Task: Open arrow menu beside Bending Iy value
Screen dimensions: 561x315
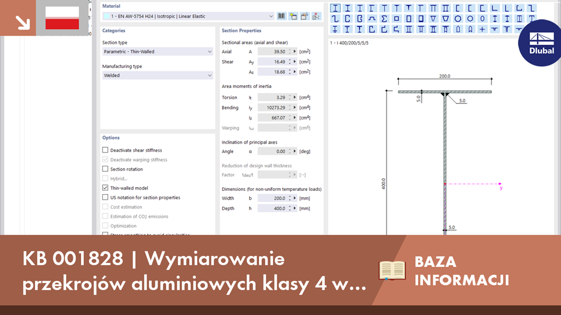Action: pyautogui.click(x=295, y=108)
